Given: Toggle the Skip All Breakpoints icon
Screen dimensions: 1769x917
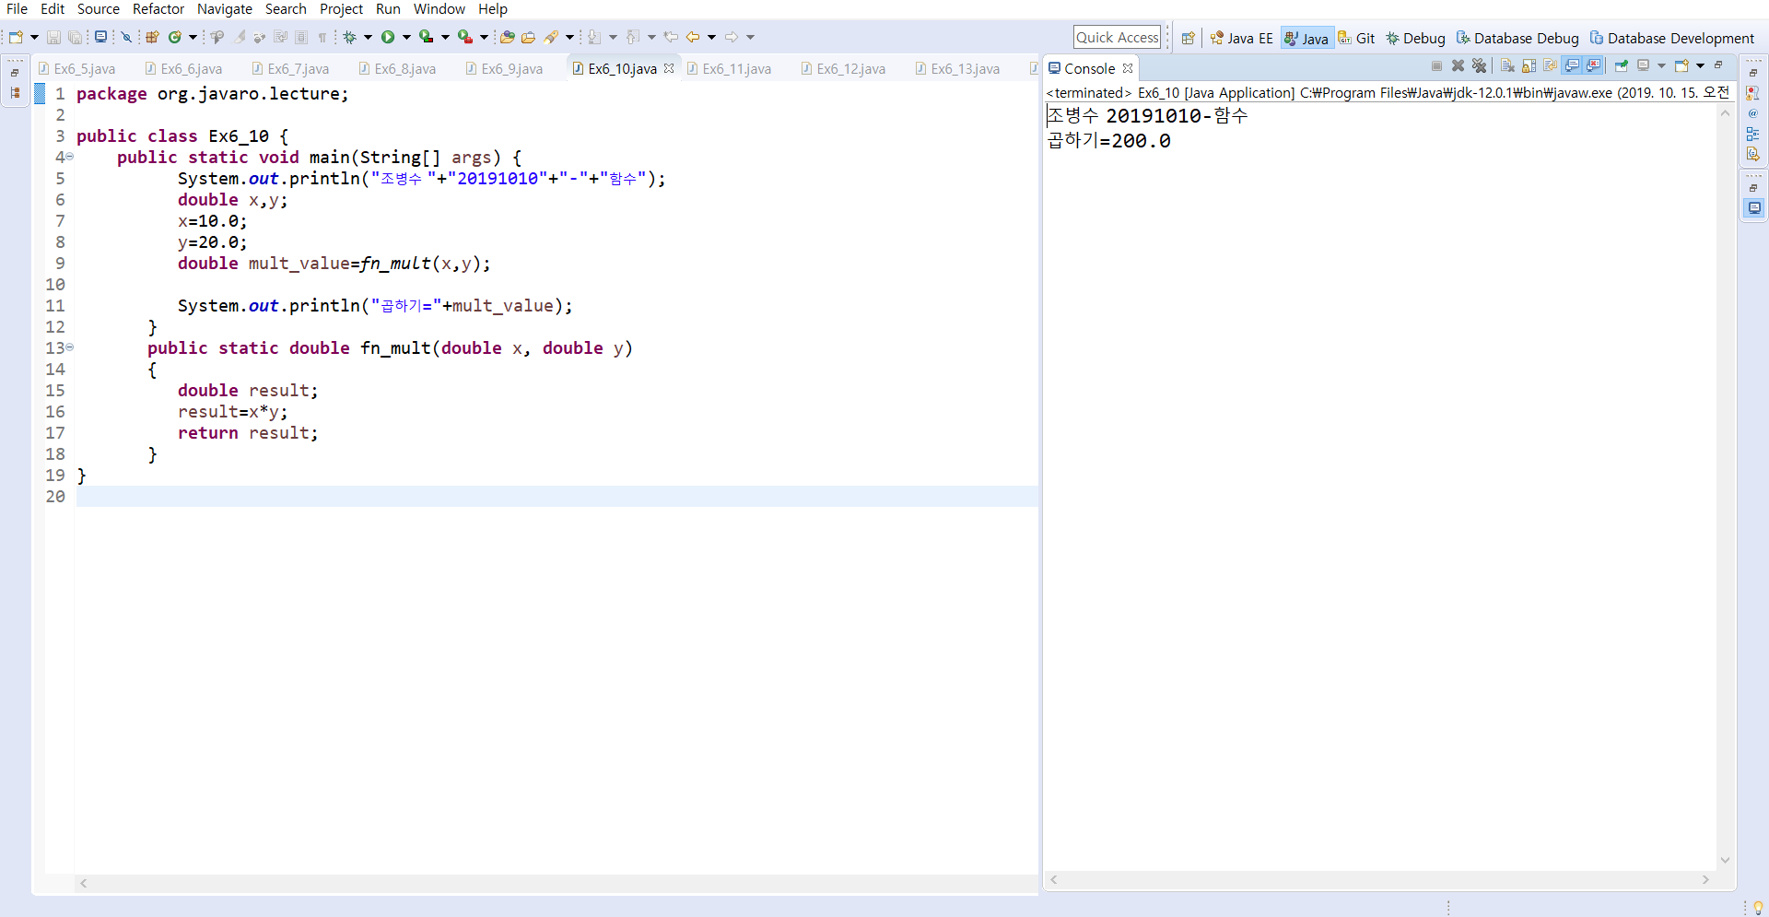Looking at the screenshot, I should pyautogui.click(x=127, y=37).
